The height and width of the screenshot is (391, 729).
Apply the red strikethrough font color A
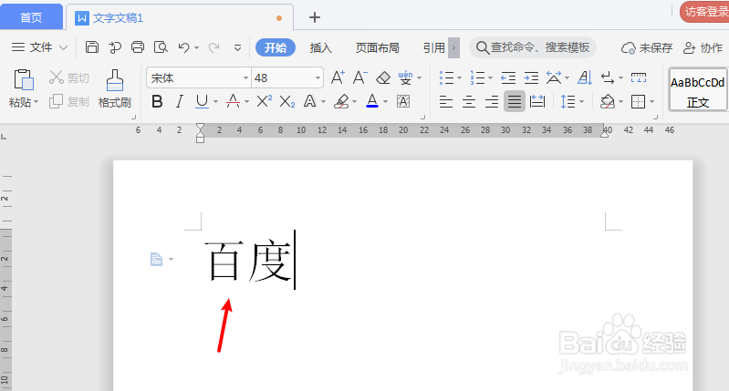click(233, 101)
